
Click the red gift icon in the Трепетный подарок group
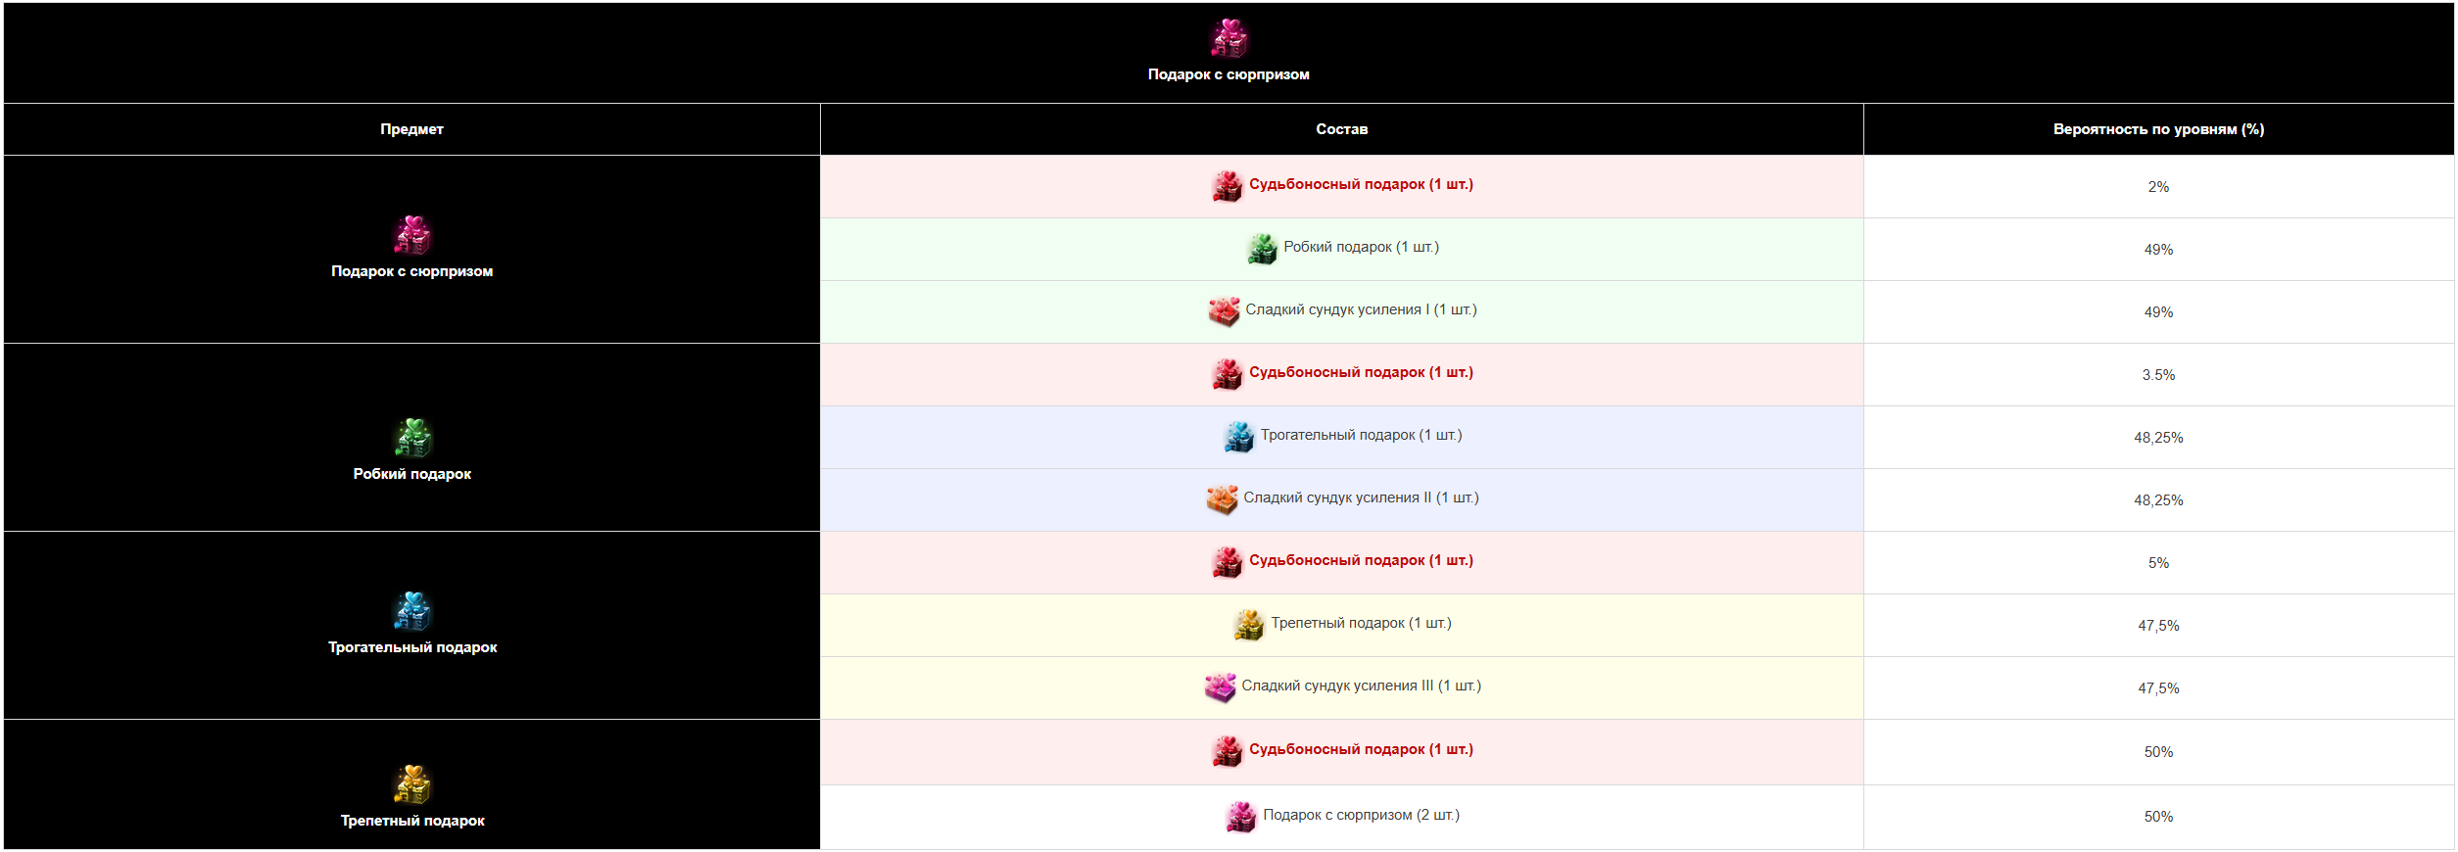click(x=1228, y=750)
